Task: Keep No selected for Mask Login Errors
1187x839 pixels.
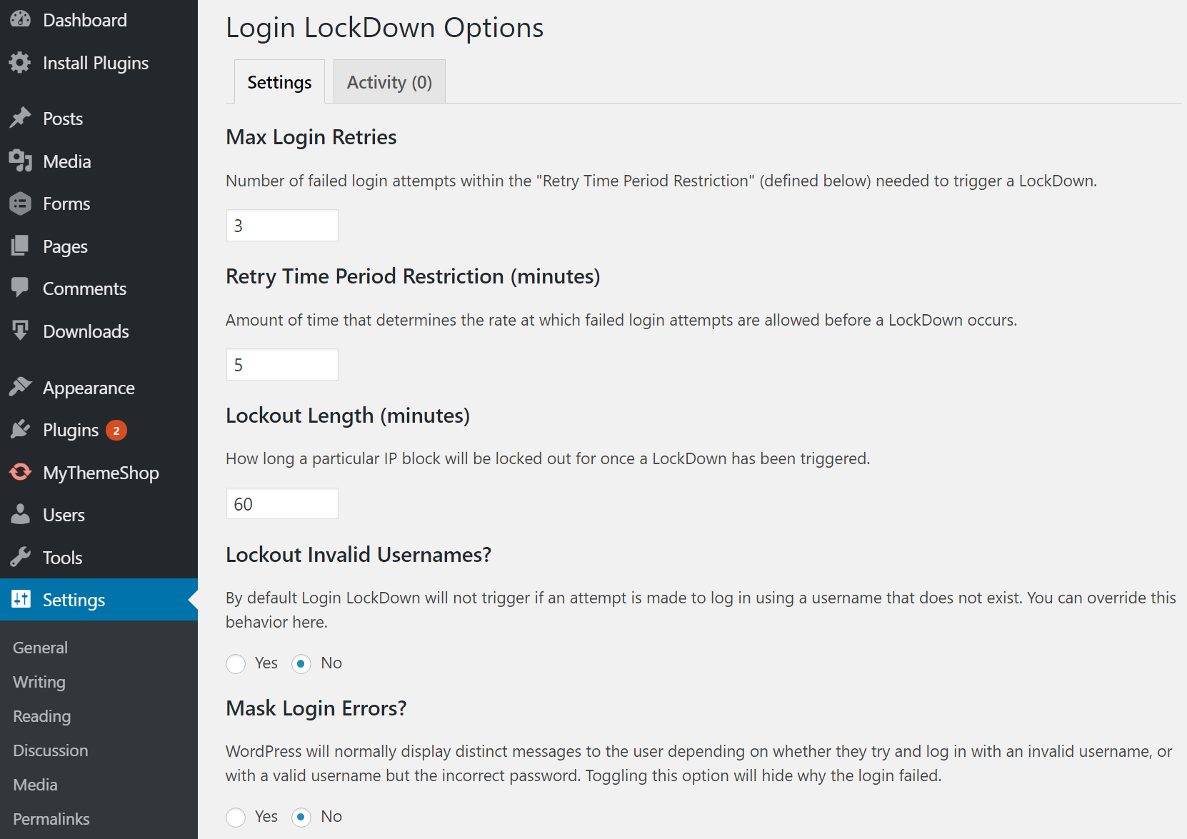Action: point(301,817)
